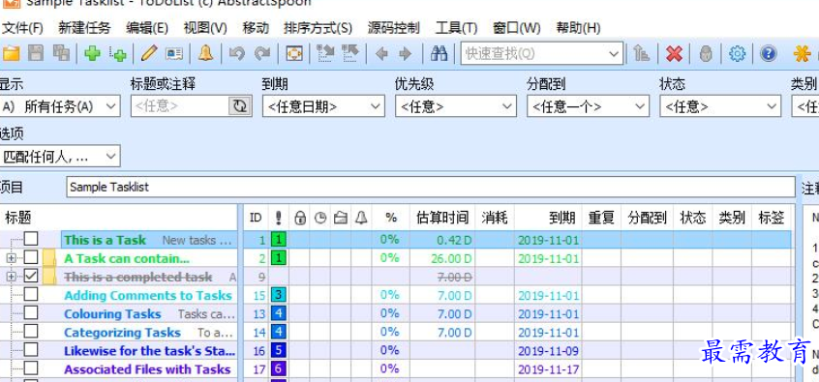This screenshot has width=819, height=382.
Task: Click the expand all tasks icon
Action: point(325,53)
